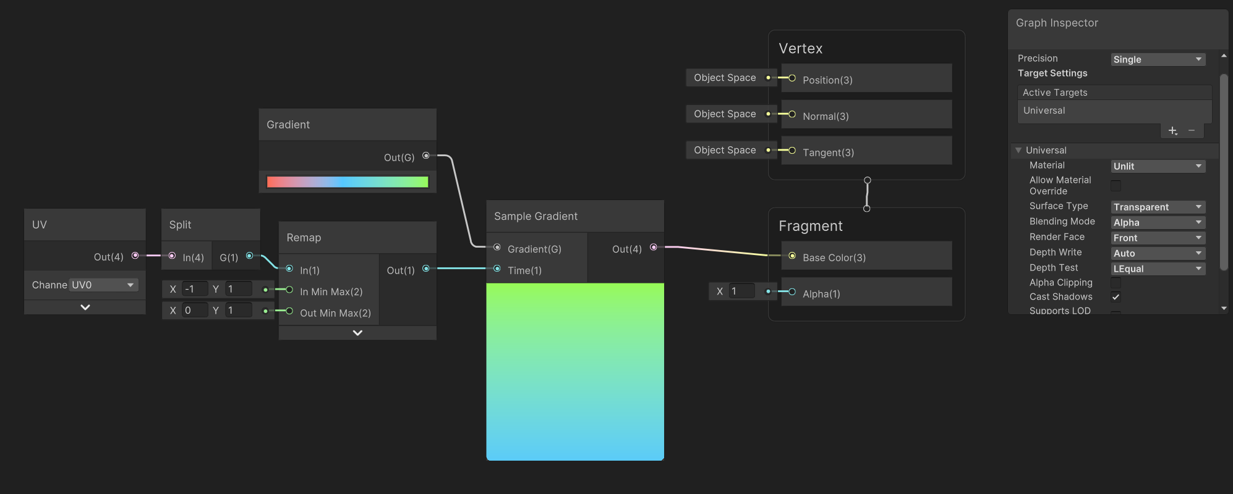Click Sample Gradient's Time(1) input port
Viewport: 1233px width, 494px height.
(x=497, y=269)
